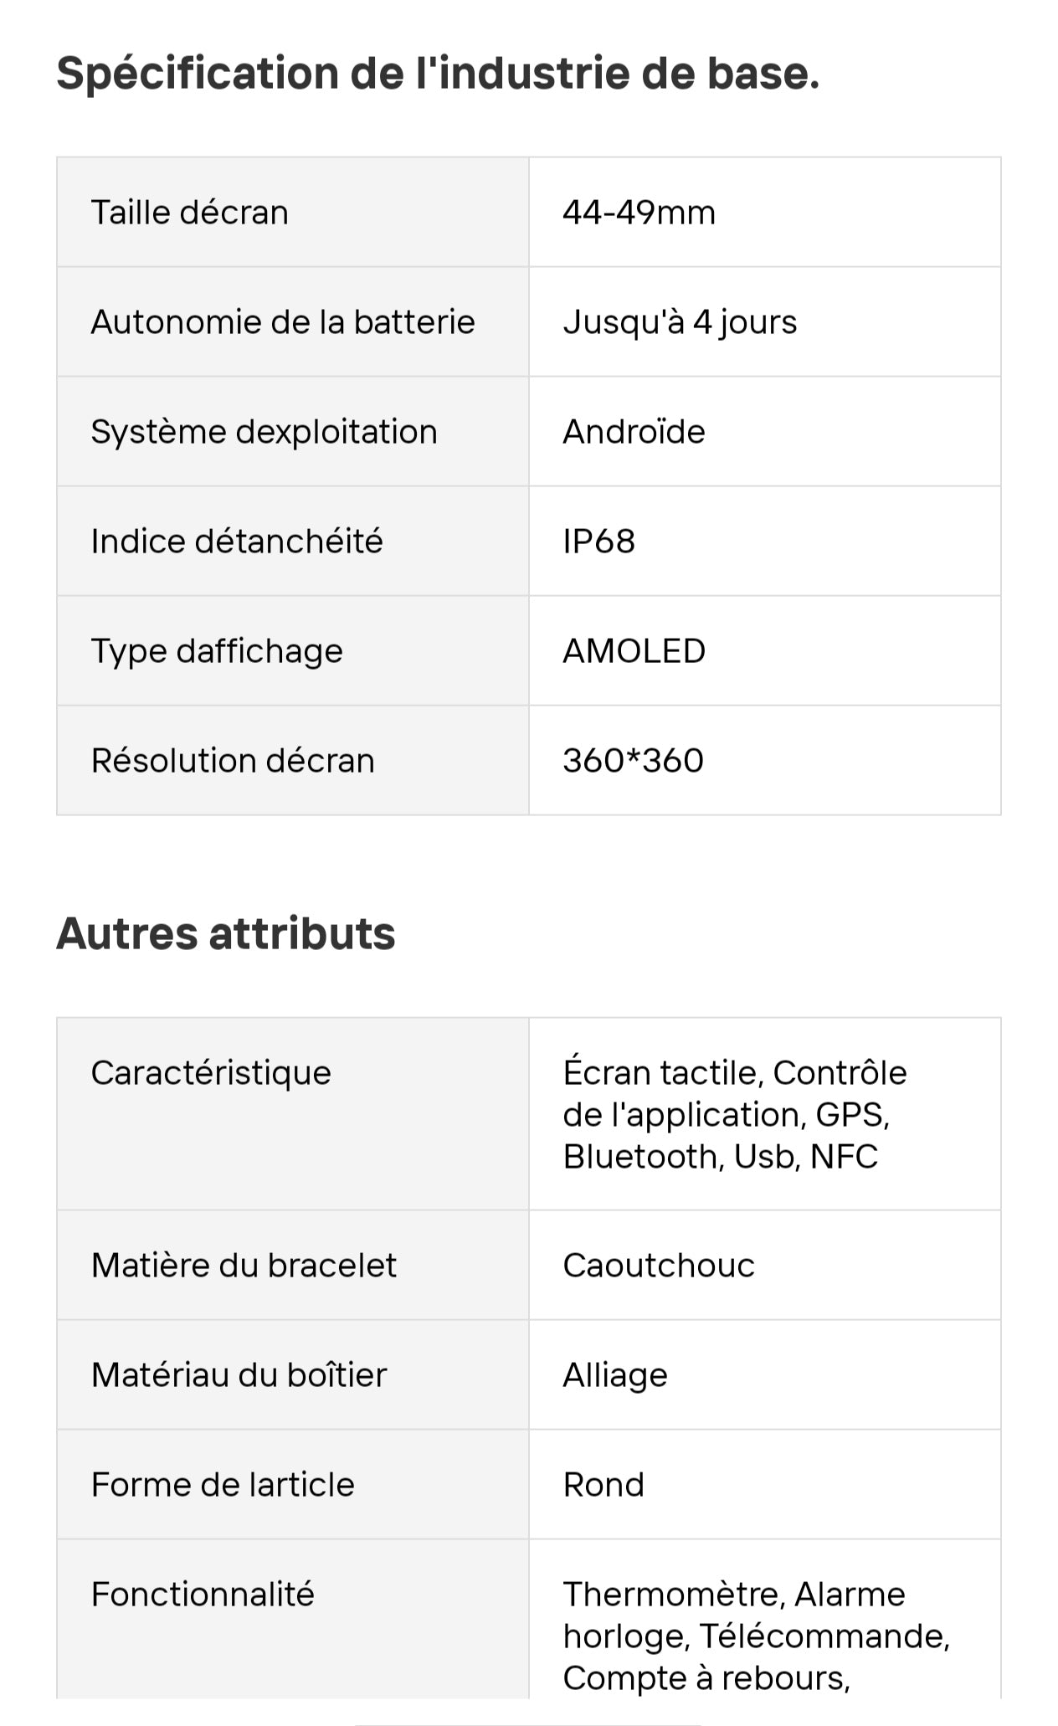This screenshot has height=1726, width=1058.
Task: Click the 'Autres attributs' heading
Action: pos(226,933)
